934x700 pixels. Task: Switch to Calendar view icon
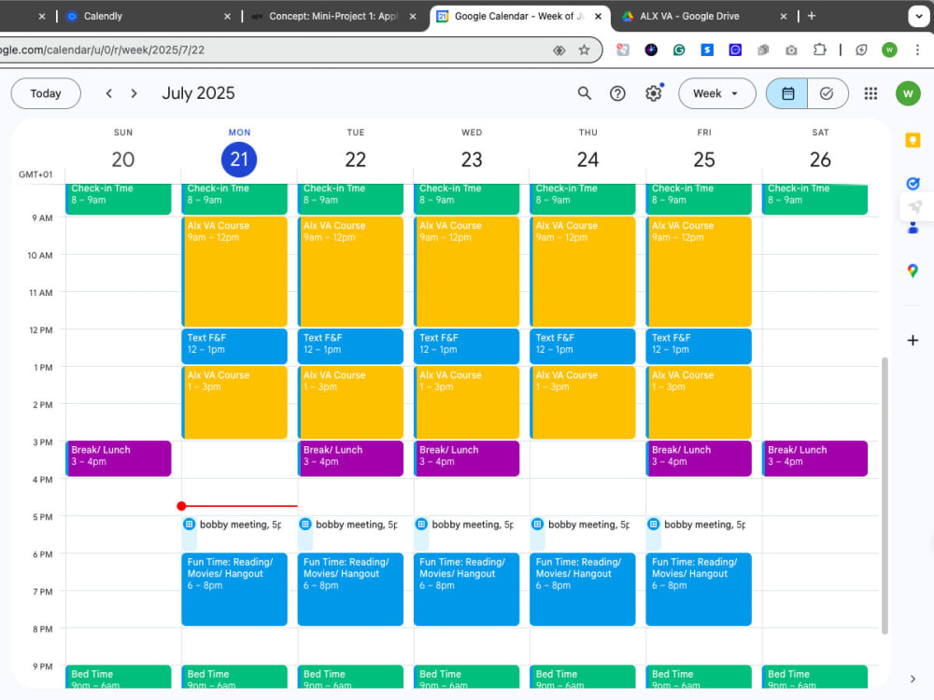[787, 93]
